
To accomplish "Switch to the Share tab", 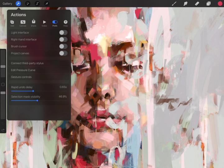I will tap(33, 23).
